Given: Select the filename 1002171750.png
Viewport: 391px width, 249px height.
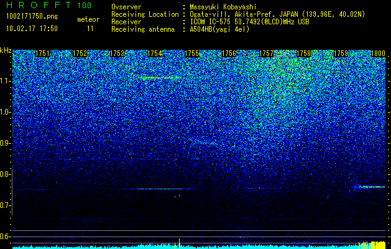Looking at the screenshot, I should (x=32, y=16).
